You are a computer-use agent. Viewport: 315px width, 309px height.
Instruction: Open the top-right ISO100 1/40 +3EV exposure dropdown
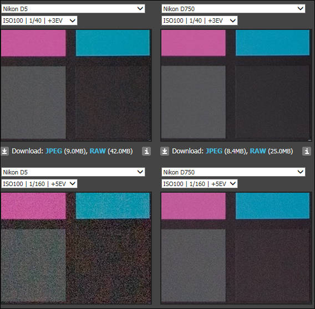200,20
